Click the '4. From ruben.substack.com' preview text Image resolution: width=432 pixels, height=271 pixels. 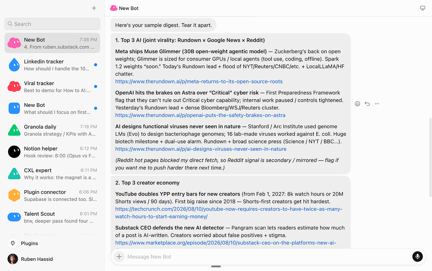pyautogui.click(x=59, y=47)
